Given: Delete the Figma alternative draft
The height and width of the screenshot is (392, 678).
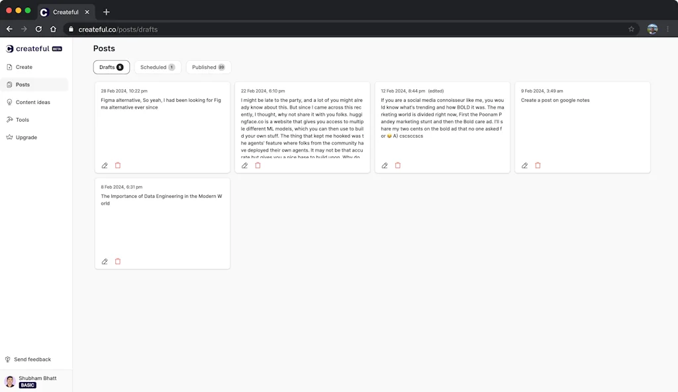Looking at the screenshot, I should 118,165.
